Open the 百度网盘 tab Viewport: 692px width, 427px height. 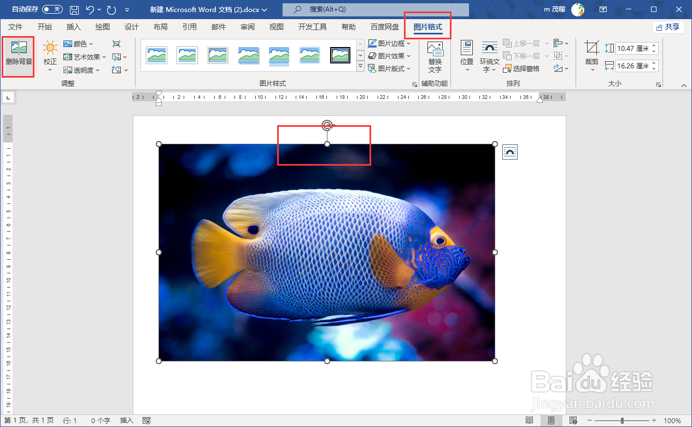(x=384, y=27)
